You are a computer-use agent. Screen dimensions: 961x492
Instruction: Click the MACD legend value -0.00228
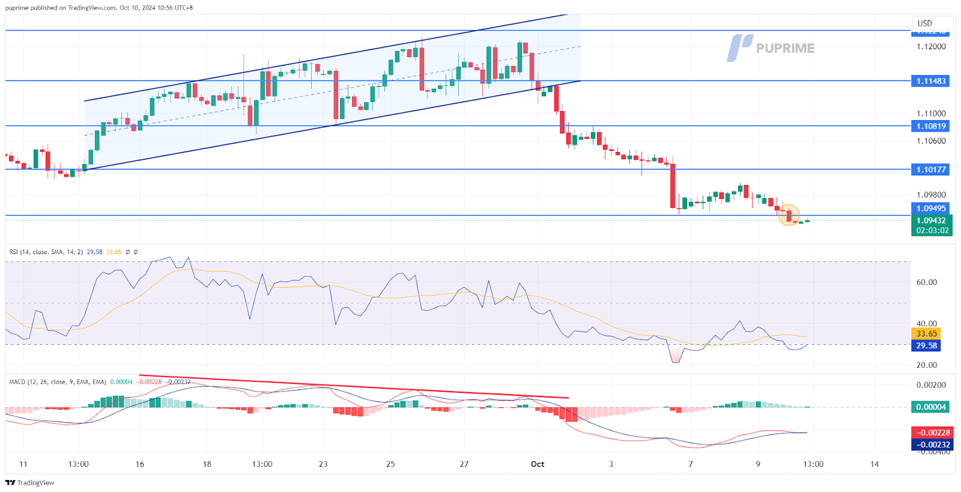pyautogui.click(x=150, y=381)
